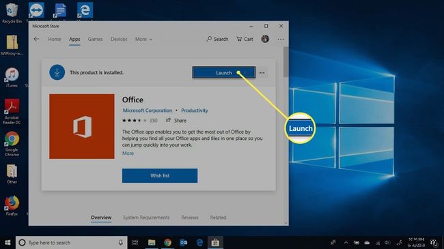The width and height of the screenshot is (444, 249).
Task: Open the Home tab in Microsoft Store
Action: tap(55, 39)
